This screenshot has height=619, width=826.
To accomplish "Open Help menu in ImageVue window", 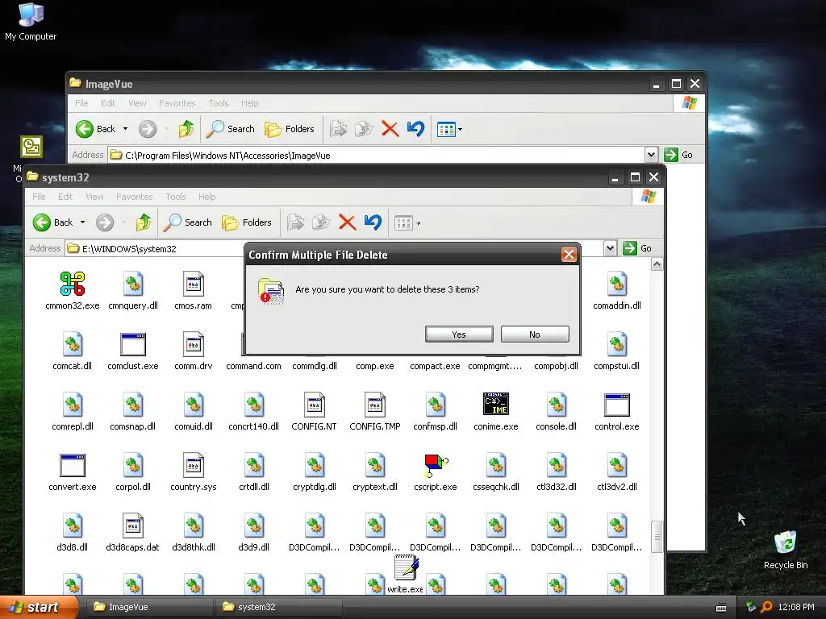I will tap(250, 103).
